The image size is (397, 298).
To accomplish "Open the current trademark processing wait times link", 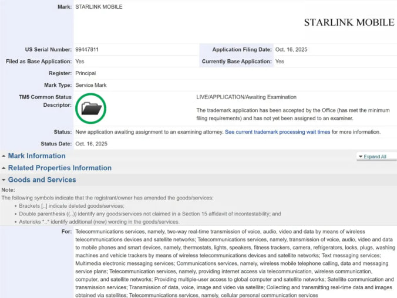I will [278, 132].
